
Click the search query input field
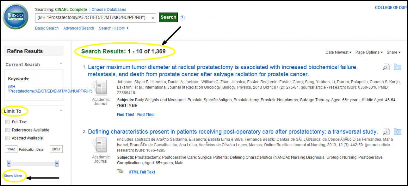[92, 18]
